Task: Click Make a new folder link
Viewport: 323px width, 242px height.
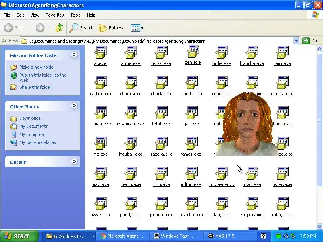Action: [x=37, y=67]
